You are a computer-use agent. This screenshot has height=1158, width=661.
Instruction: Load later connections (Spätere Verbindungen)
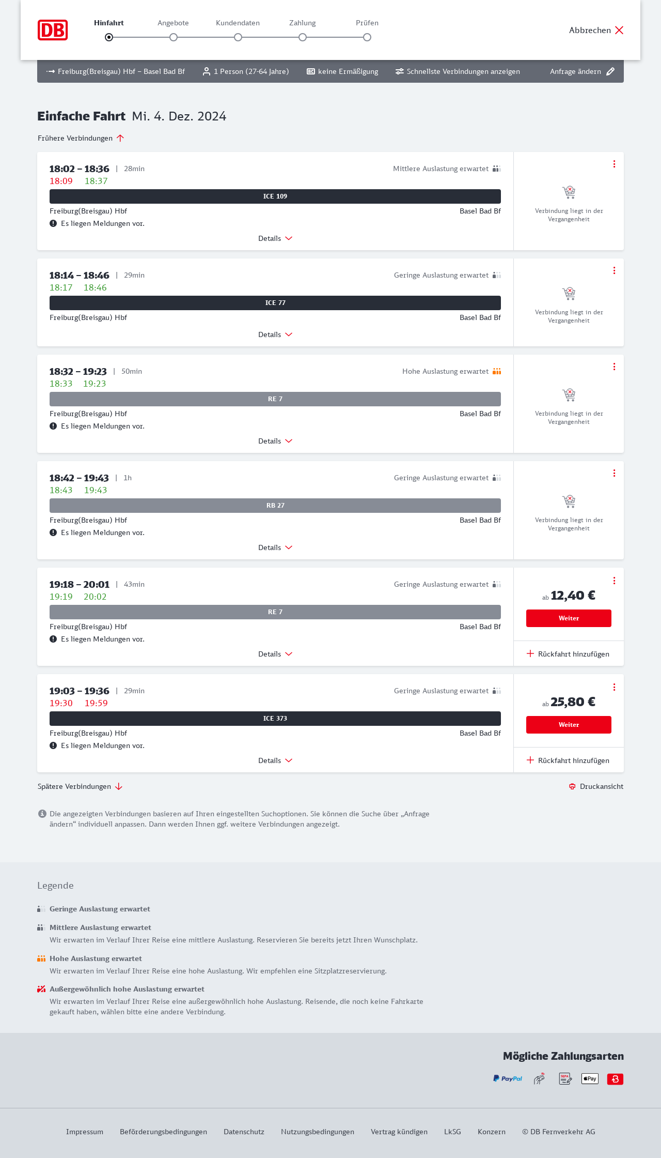(80, 786)
